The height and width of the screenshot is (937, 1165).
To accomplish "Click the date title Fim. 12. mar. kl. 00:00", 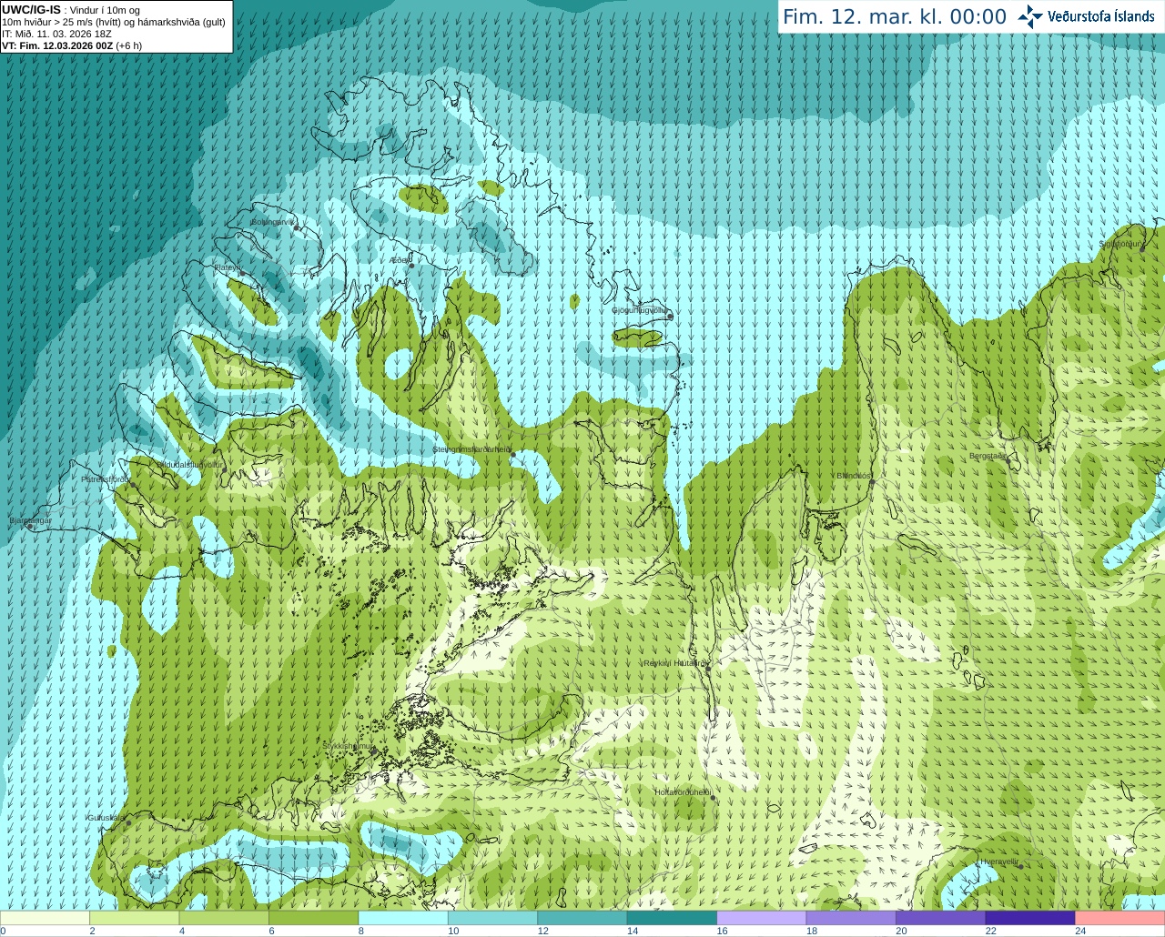I will tap(895, 17).
